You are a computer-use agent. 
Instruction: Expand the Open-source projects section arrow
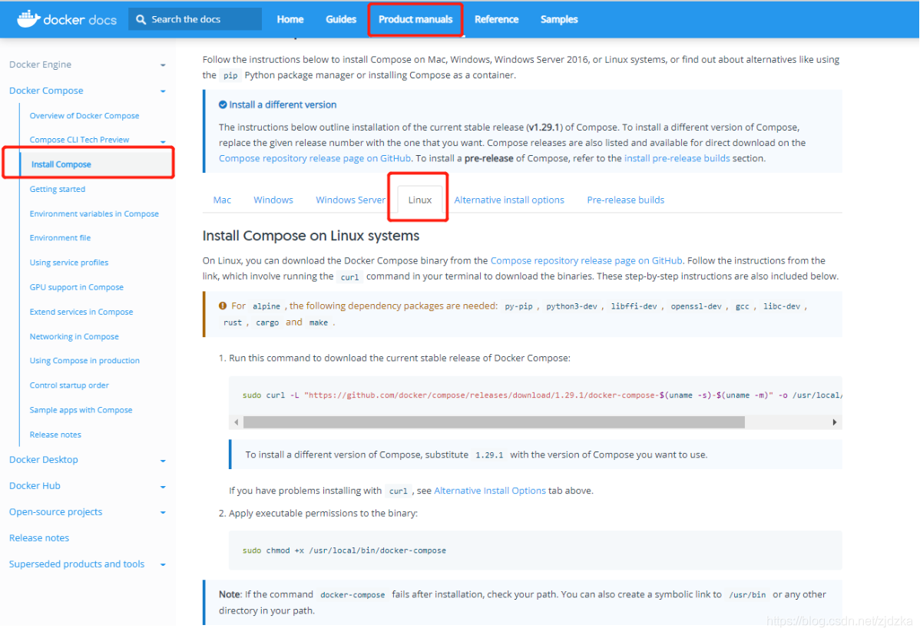point(163,512)
